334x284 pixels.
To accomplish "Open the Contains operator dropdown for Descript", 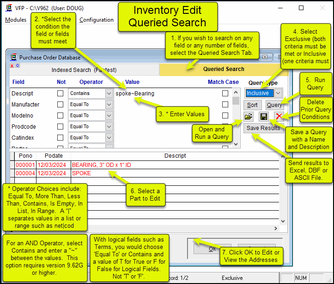I will pyautogui.click(x=109, y=93).
